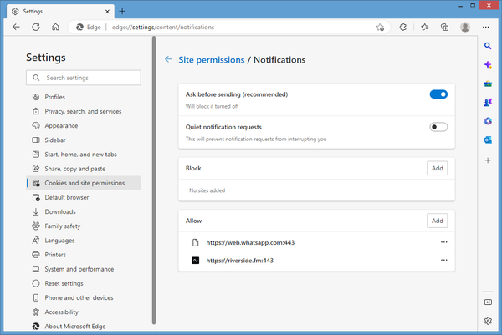Open Sidebar settings section

point(83,140)
